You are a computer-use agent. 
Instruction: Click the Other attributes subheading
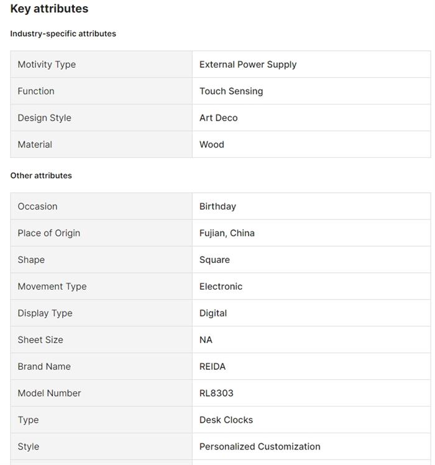[x=41, y=175]
